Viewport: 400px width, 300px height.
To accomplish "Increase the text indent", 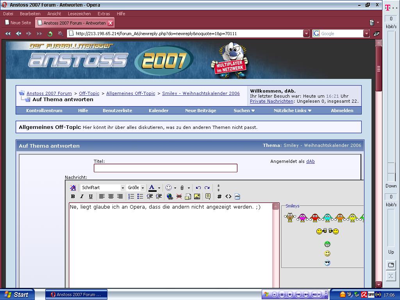I will [x=159, y=196].
